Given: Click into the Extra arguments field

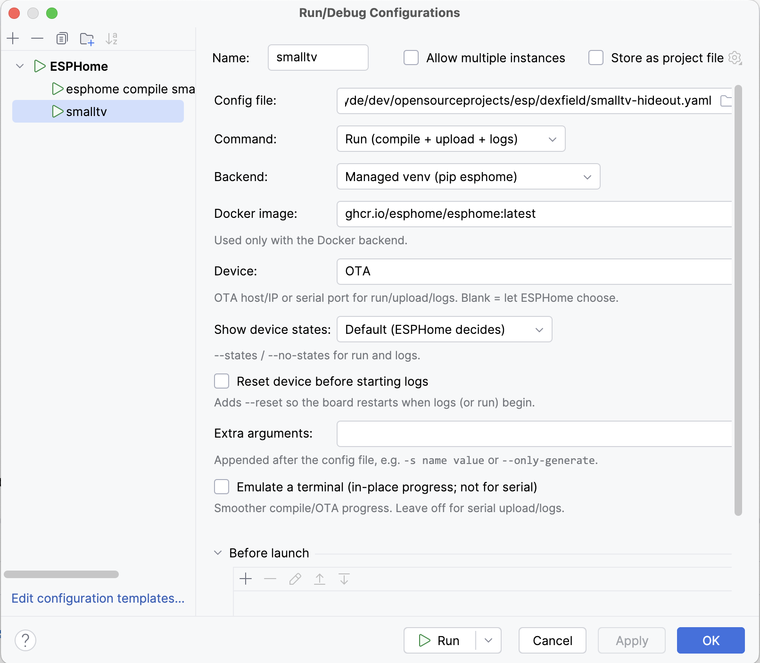Looking at the screenshot, I should pyautogui.click(x=534, y=434).
